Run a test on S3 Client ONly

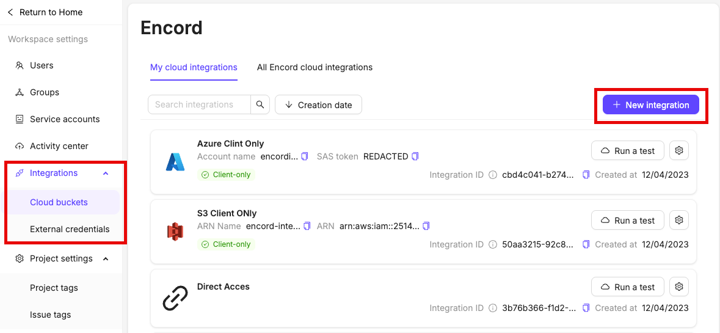tap(627, 220)
